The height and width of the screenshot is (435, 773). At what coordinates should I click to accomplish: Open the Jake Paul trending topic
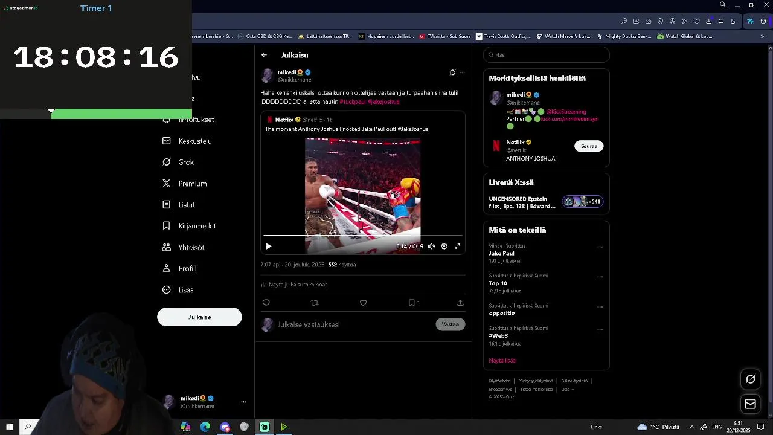tap(501, 254)
